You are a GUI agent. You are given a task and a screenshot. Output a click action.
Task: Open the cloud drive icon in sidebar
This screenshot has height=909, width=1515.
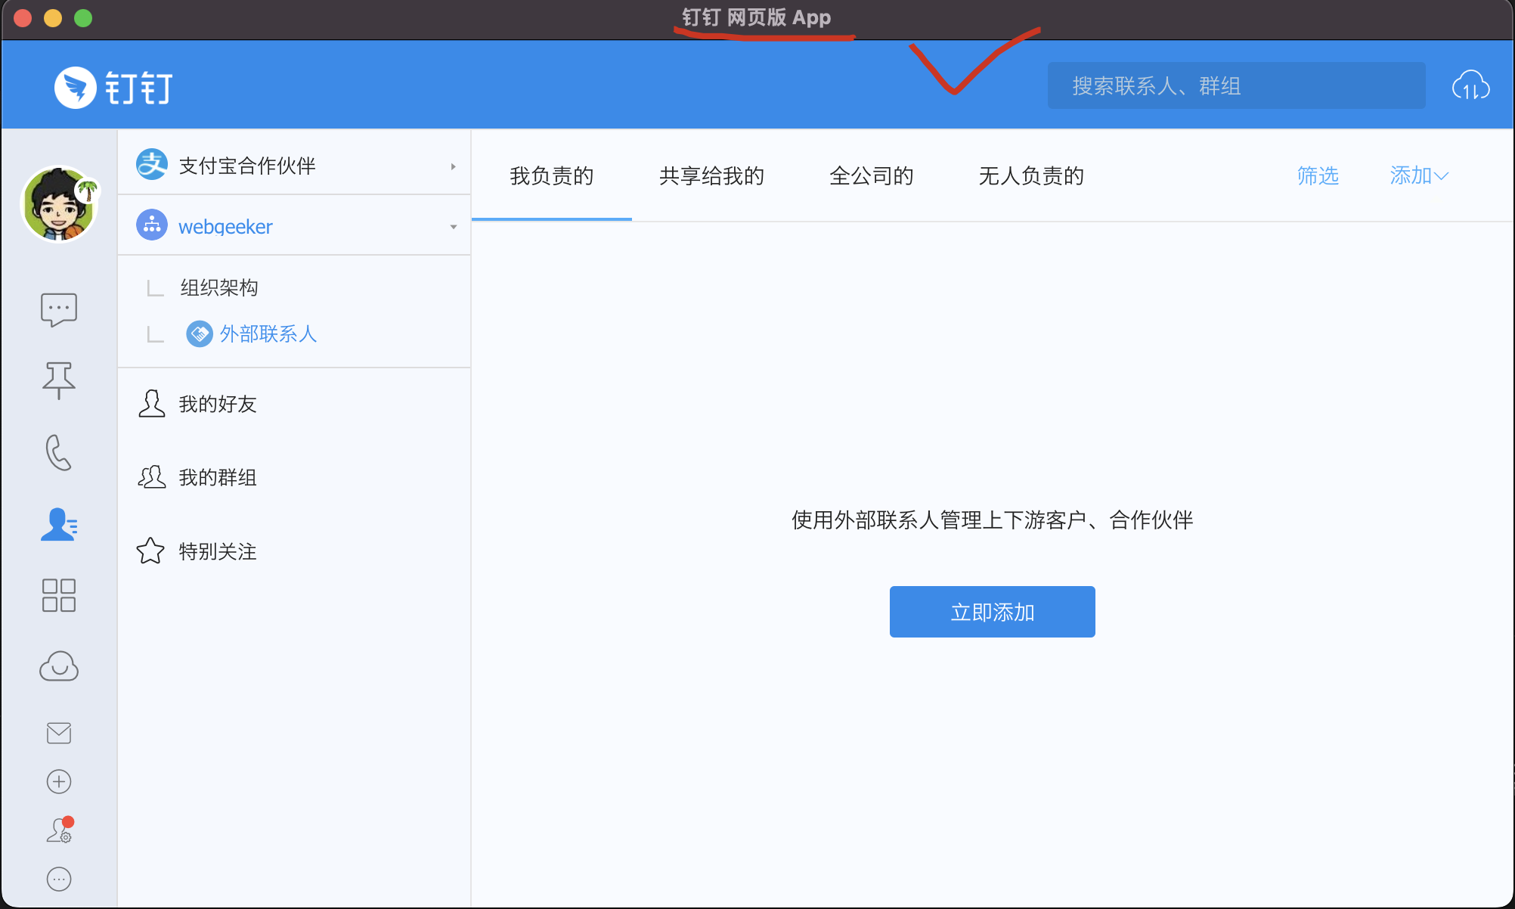pyautogui.click(x=59, y=666)
